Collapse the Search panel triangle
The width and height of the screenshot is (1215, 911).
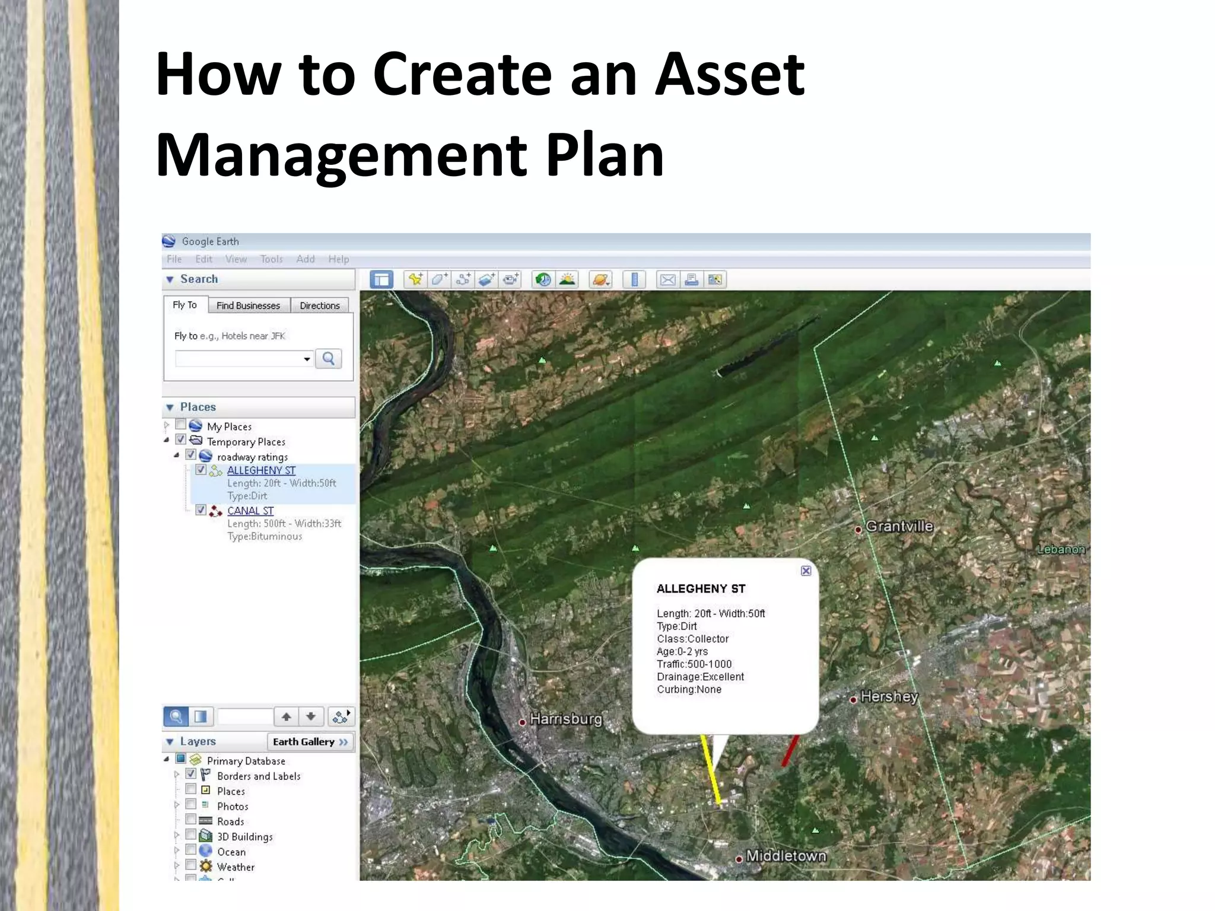(170, 279)
